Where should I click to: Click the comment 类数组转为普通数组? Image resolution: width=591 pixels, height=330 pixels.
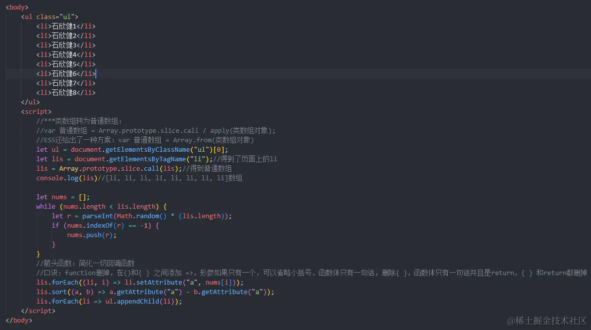[79, 121]
